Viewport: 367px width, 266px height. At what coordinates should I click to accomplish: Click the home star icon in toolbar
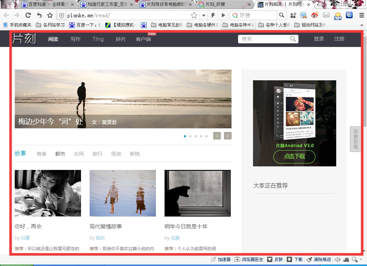click(50, 15)
